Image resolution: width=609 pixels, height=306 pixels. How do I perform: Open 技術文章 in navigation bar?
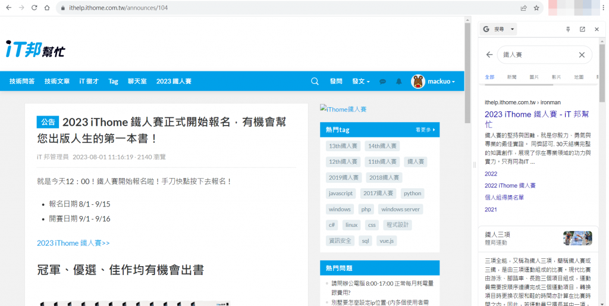(57, 82)
